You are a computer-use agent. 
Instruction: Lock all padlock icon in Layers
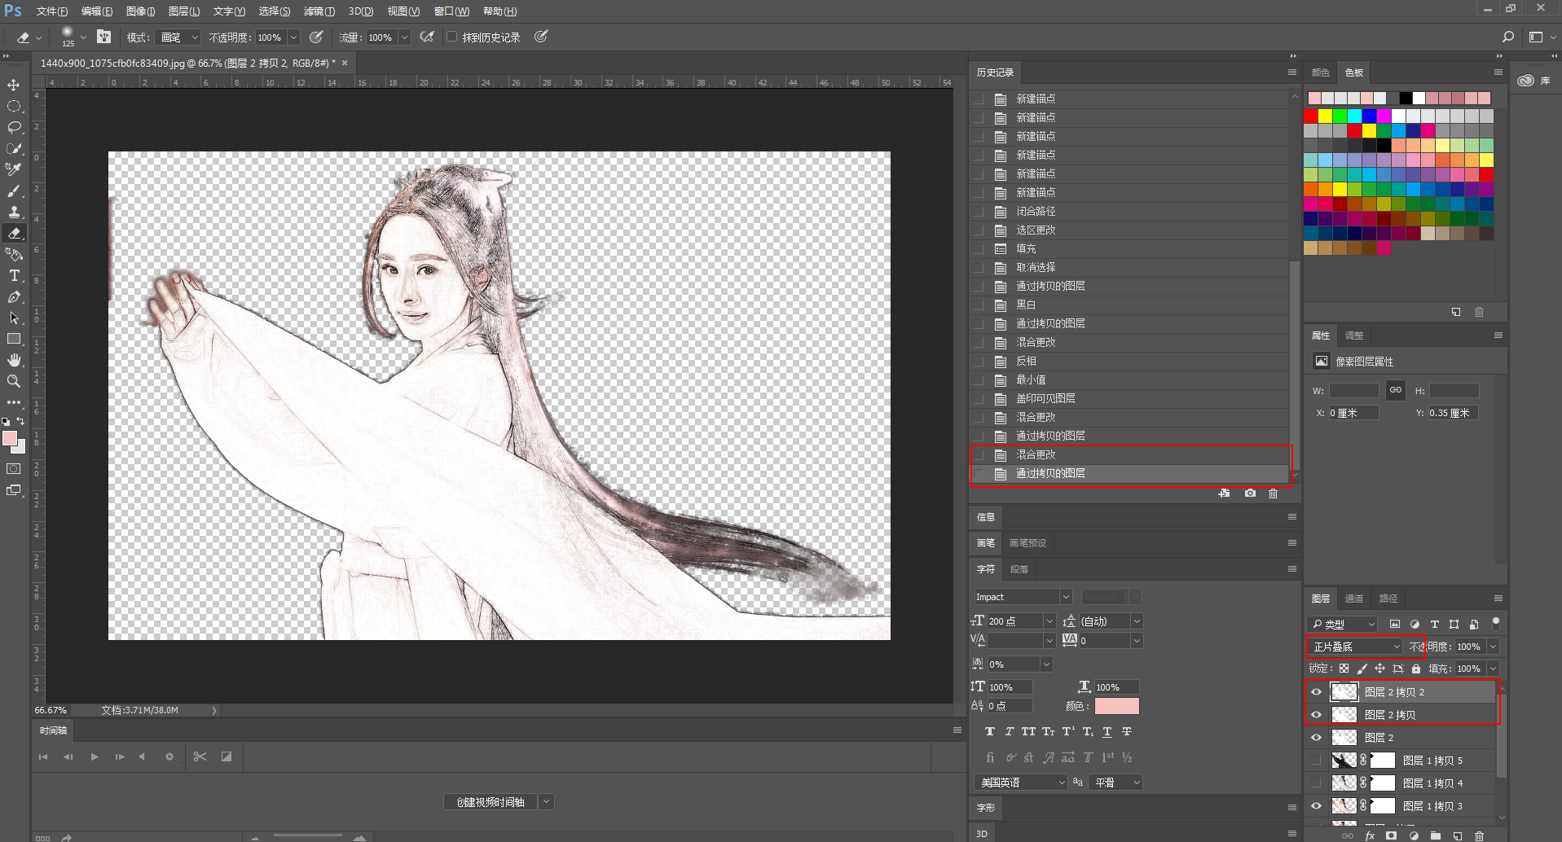(x=1416, y=669)
